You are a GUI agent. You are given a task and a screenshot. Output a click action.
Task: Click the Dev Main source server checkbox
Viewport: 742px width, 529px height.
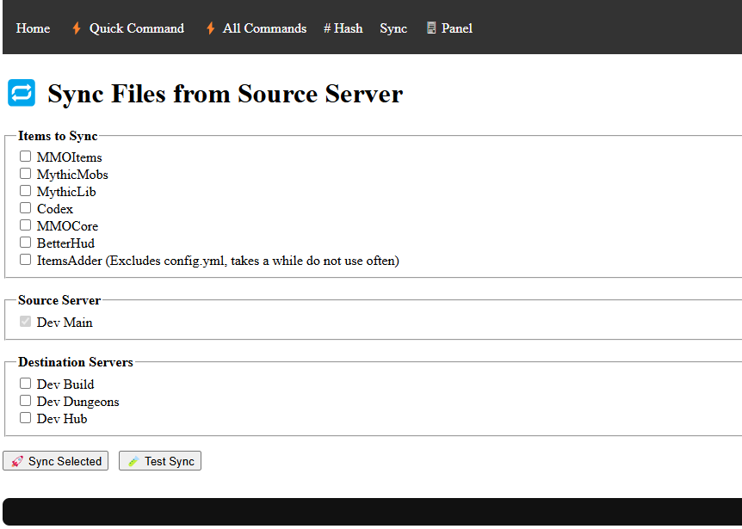(x=26, y=322)
